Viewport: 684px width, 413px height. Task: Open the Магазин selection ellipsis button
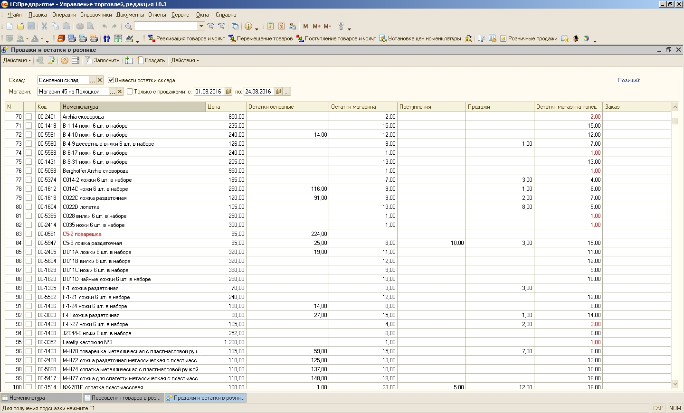click(113, 92)
